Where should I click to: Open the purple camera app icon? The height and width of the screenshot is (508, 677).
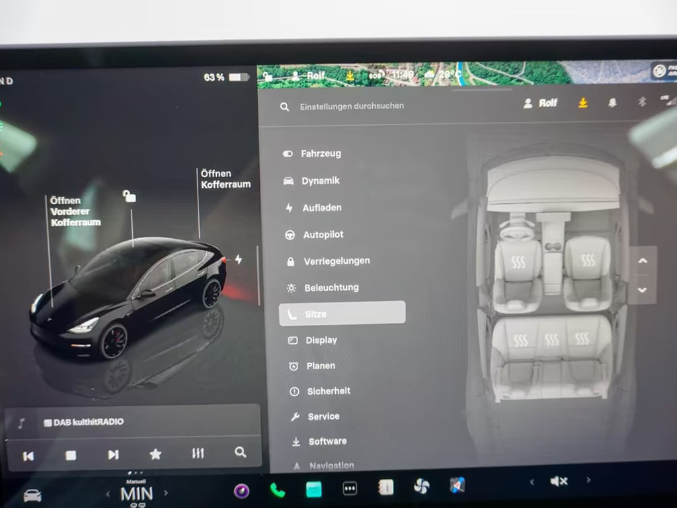pyautogui.click(x=241, y=491)
